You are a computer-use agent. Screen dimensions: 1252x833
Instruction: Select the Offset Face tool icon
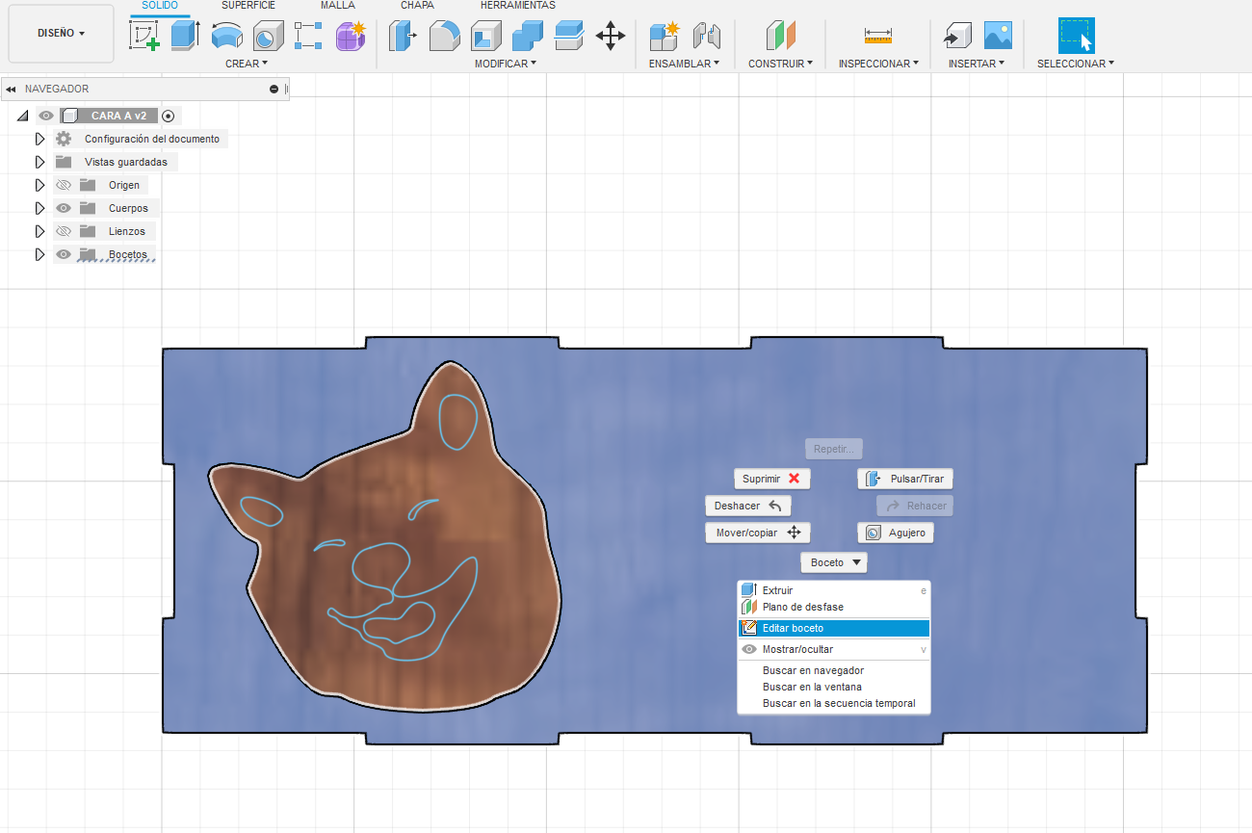[x=569, y=36]
